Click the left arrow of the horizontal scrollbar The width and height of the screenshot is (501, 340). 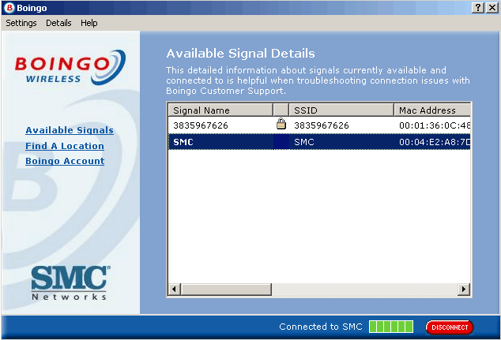tap(174, 290)
